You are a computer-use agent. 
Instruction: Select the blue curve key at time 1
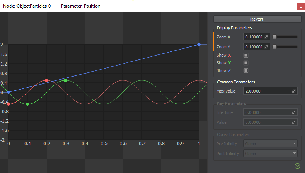pos(199,45)
